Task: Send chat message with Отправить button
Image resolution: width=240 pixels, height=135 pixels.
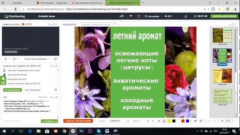Action: coord(49,121)
